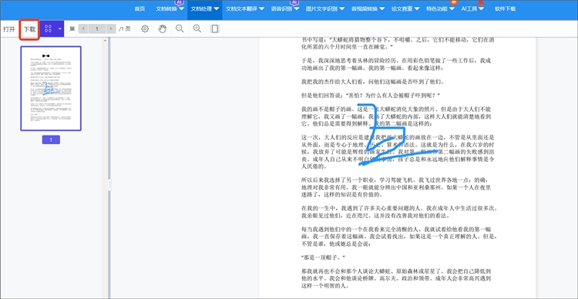Image resolution: width=578 pixels, height=299 pixels.
Task: Expand the 文档处理 menu
Action: click(x=205, y=8)
